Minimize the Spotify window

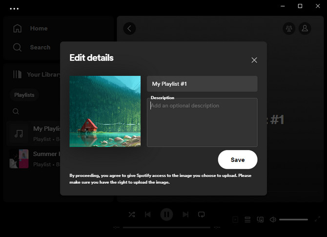(x=283, y=6)
